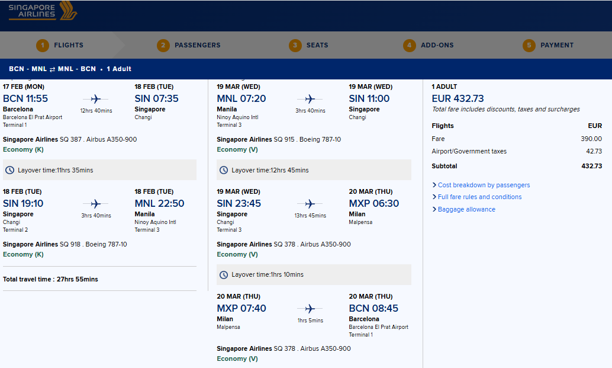
Task: Click Economy (K) fare class for SQ 387
Action: 23,149
